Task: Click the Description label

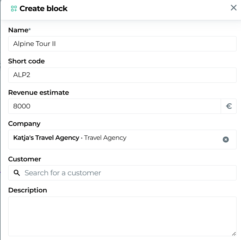Action: click(27, 190)
